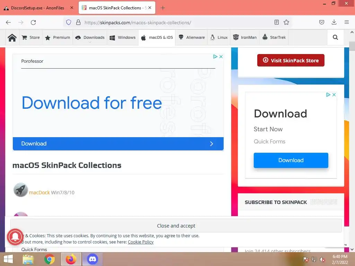Toggle reader view icon in address bar
Viewport: 355px width, 266px height.
pos(276,22)
